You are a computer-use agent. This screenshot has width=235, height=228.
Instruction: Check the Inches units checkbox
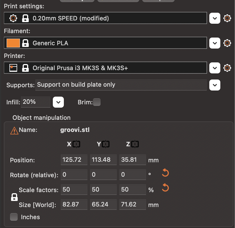tap(14, 217)
